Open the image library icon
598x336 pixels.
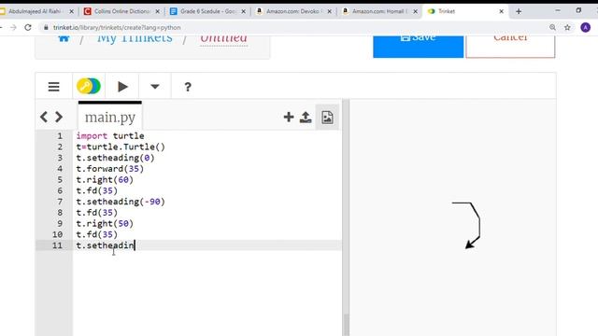pyautogui.click(x=327, y=118)
